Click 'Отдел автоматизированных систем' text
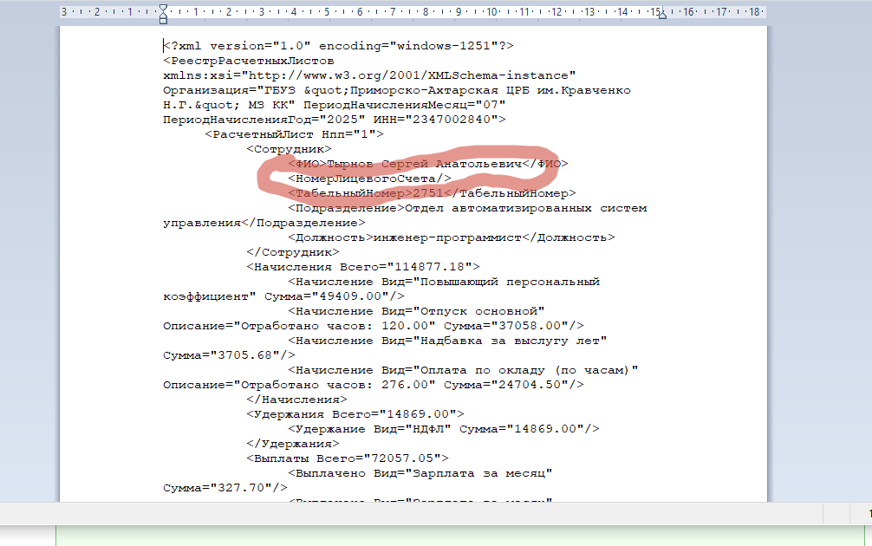The width and height of the screenshot is (872, 546). [x=525, y=208]
